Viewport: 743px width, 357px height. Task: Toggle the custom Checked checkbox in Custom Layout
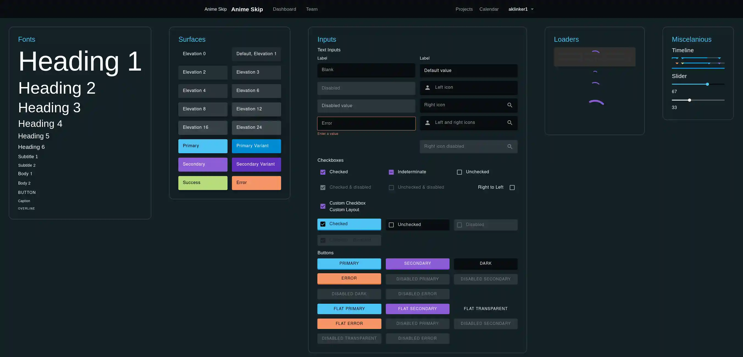tap(323, 224)
